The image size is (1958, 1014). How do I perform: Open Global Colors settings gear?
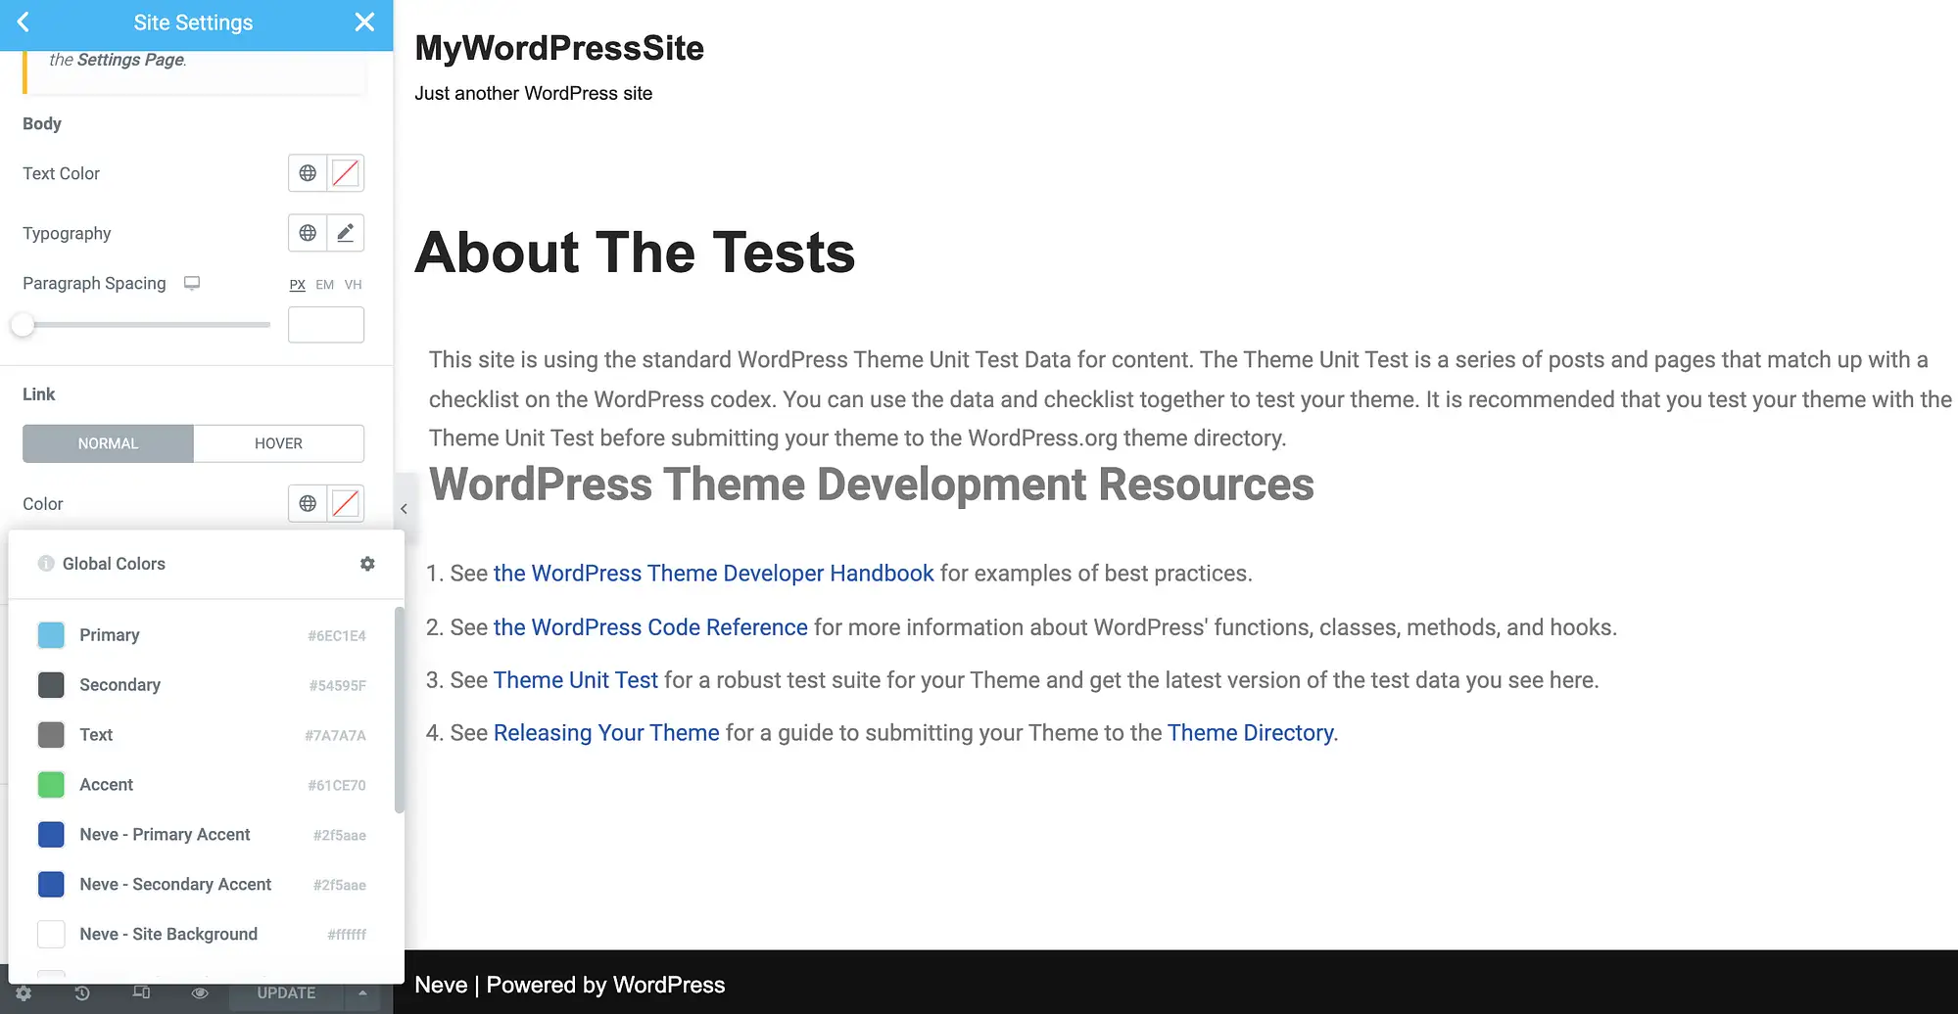pos(367,564)
